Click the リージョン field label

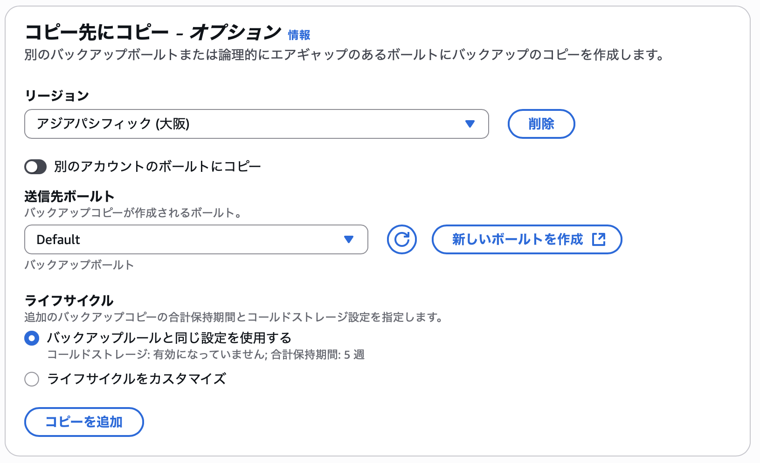pyautogui.click(x=57, y=95)
